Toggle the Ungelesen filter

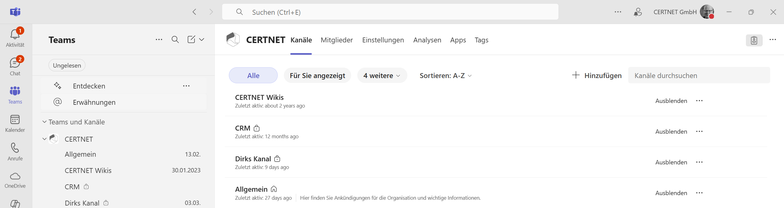pos(67,65)
